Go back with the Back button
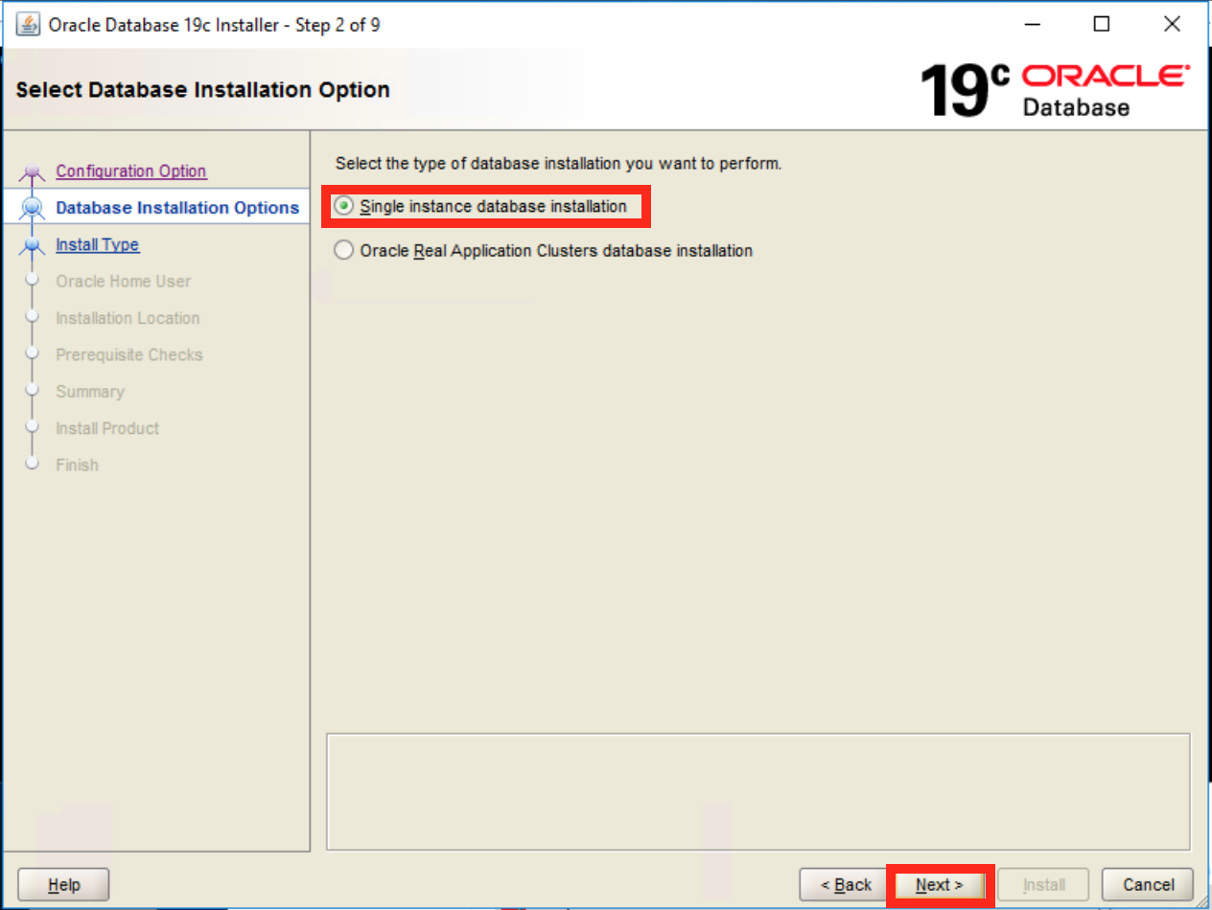 click(x=845, y=885)
